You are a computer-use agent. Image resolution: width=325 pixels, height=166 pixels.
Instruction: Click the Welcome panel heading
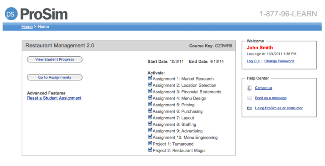point(255,41)
